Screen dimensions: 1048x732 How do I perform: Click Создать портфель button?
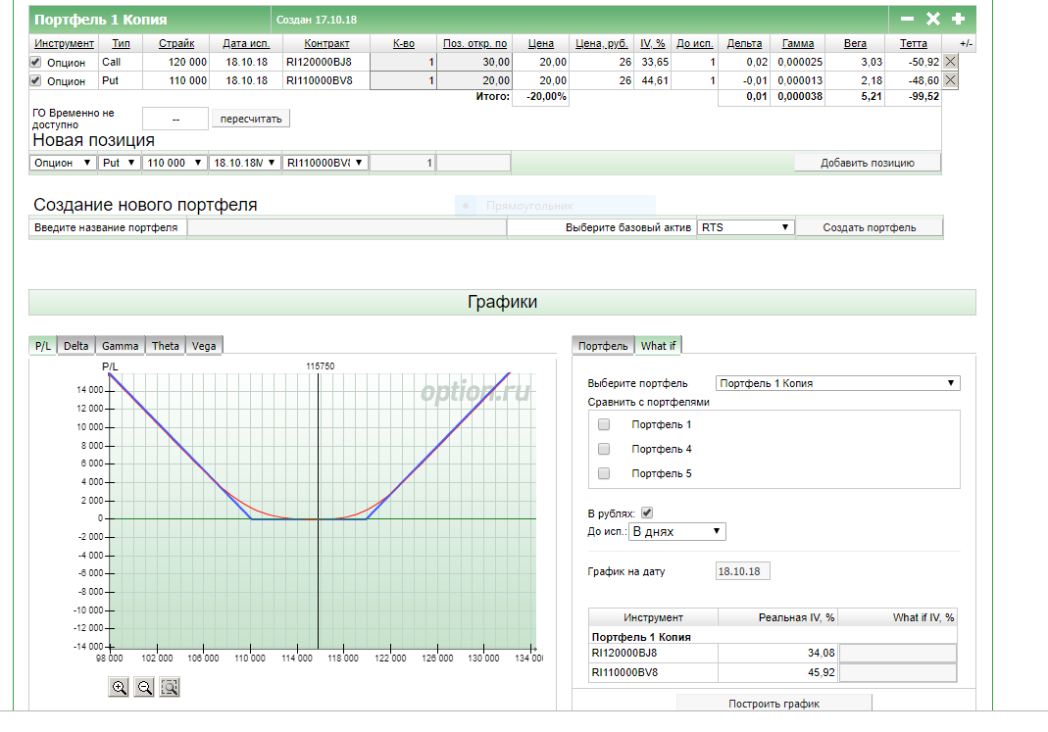[870, 227]
